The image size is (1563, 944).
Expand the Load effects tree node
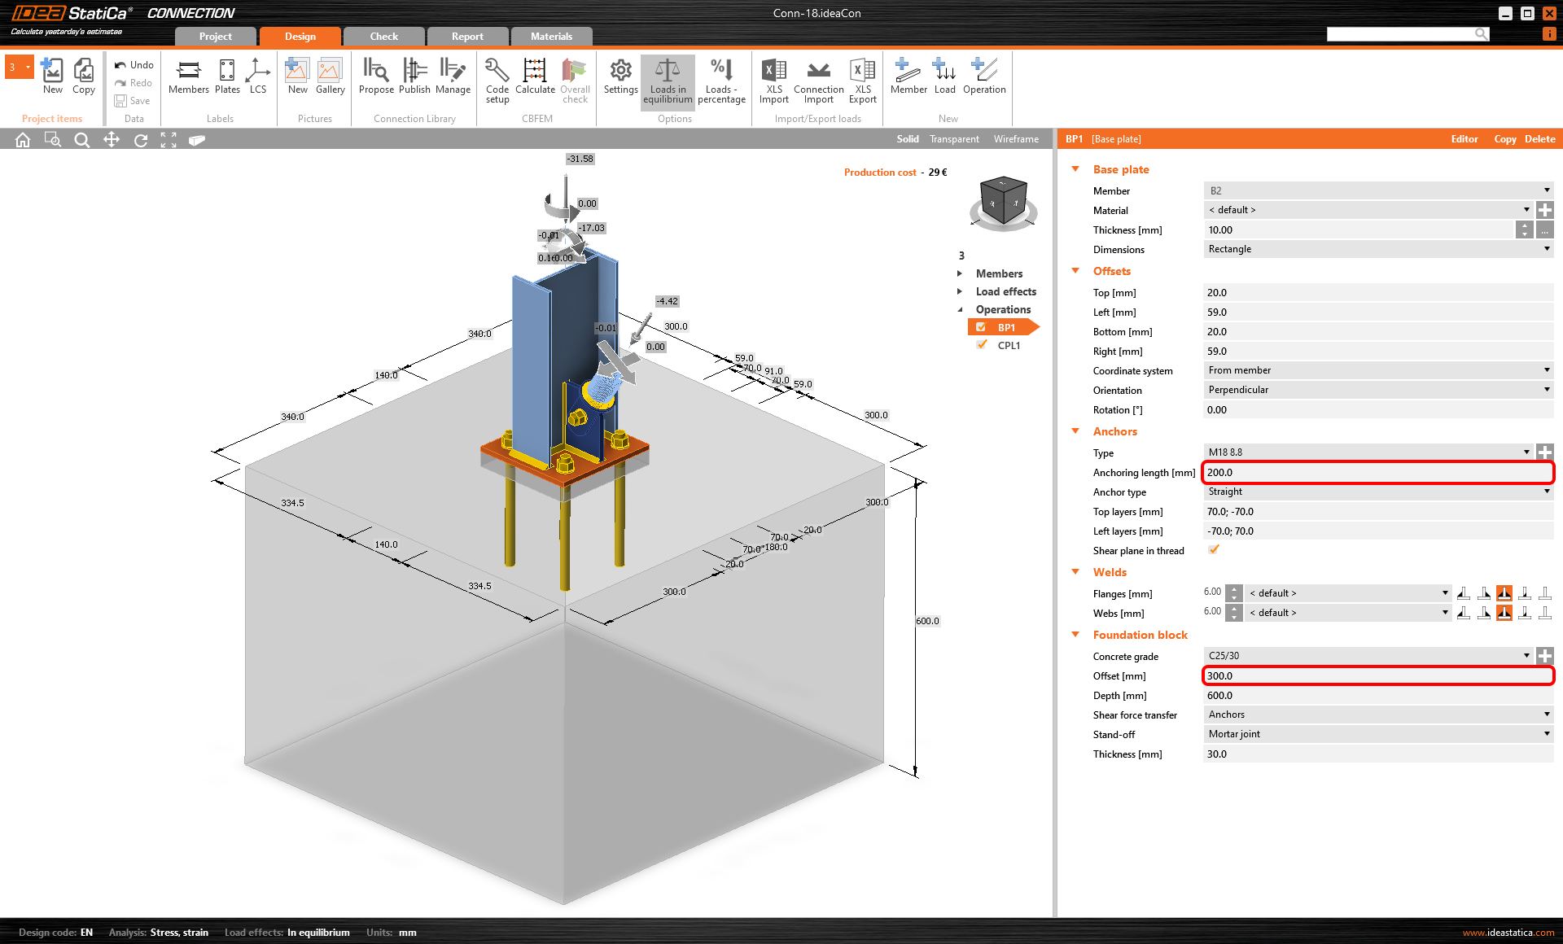pyautogui.click(x=960, y=291)
